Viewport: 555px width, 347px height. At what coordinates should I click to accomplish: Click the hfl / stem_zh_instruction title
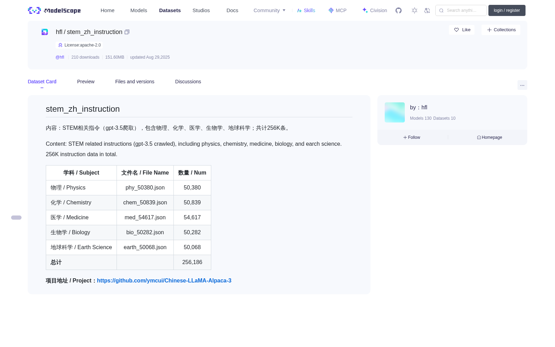[89, 32]
